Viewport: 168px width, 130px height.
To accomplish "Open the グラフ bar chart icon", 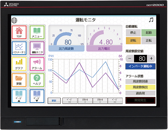I will (x=19, y=64).
